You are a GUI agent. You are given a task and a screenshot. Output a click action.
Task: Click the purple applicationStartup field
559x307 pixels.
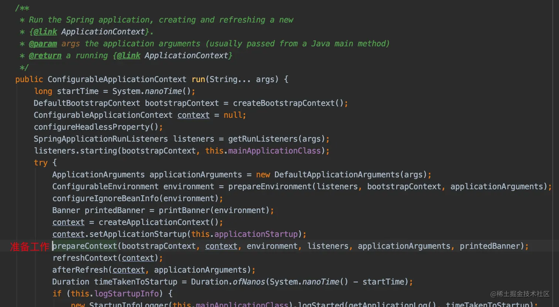coord(256,234)
